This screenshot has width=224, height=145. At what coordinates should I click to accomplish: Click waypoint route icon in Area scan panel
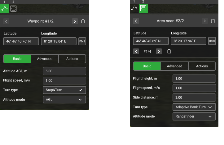click(x=134, y=8)
